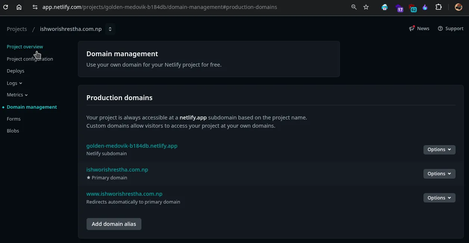469x243 pixels.
Task: Click the purple flame extension icon
Action: [x=425, y=7]
